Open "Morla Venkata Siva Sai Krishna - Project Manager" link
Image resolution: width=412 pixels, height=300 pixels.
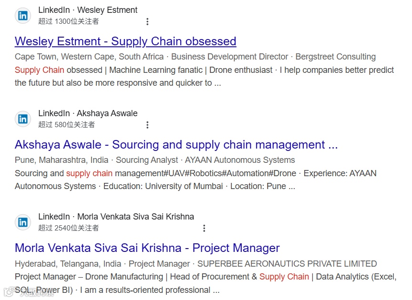point(147,248)
